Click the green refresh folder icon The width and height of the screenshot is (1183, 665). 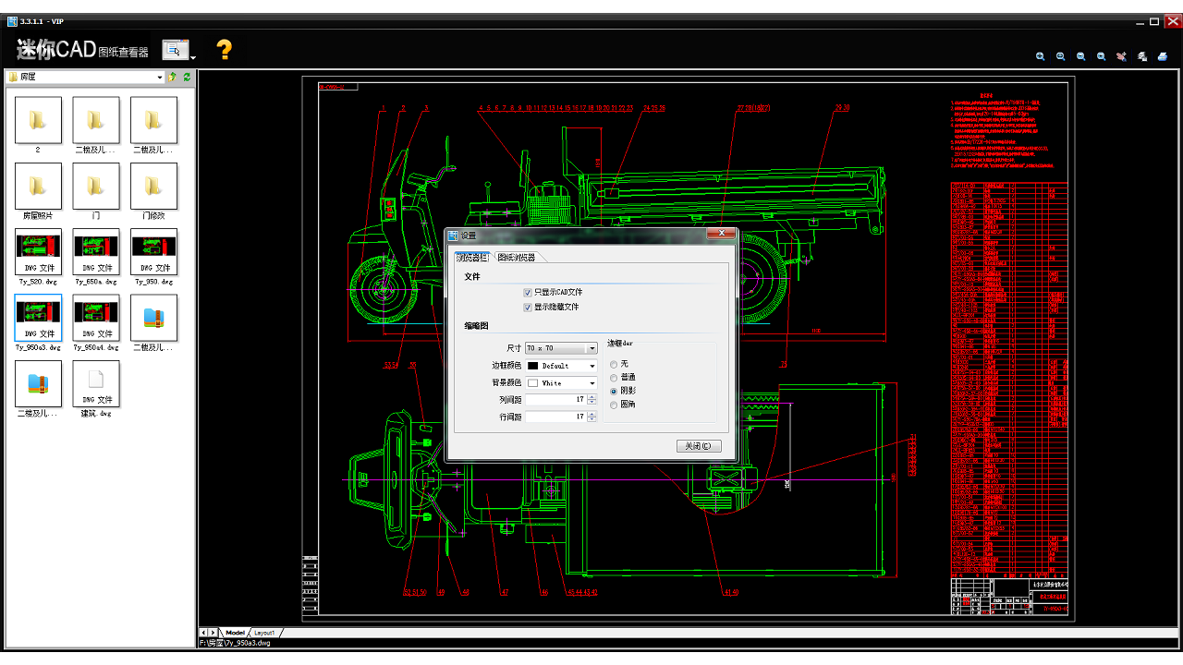188,78
